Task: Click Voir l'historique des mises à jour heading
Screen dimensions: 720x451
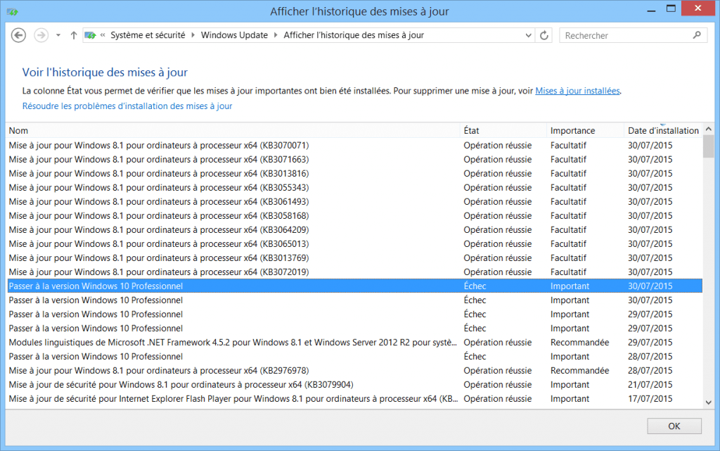Action: (105, 72)
